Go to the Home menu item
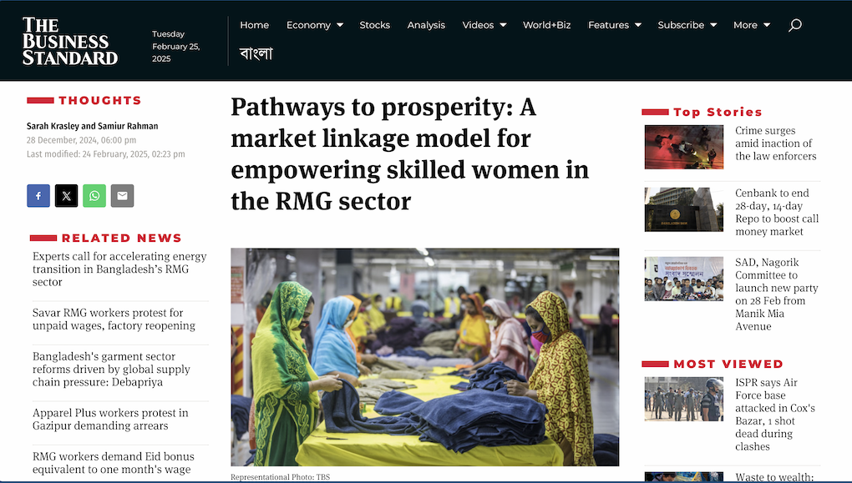Image resolution: width=852 pixels, height=483 pixels. pos(254,25)
